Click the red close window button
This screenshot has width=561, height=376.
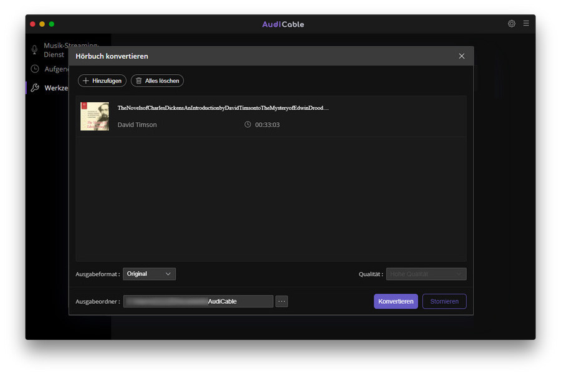click(32, 24)
